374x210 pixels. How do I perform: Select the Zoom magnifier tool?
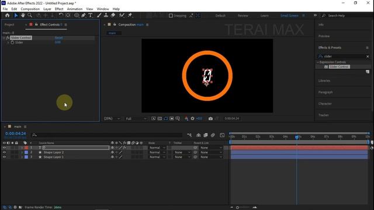pos(30,16)
